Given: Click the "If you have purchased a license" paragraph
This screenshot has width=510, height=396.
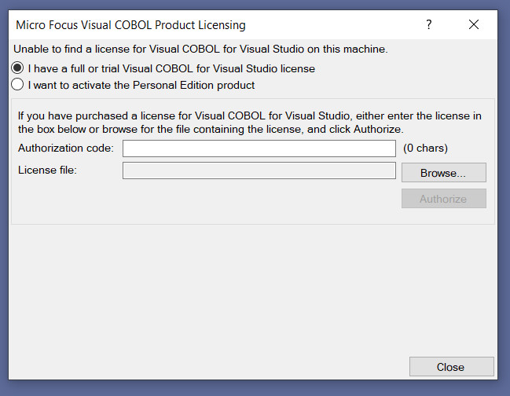Looking at the screenshot, I should [251, 122].
